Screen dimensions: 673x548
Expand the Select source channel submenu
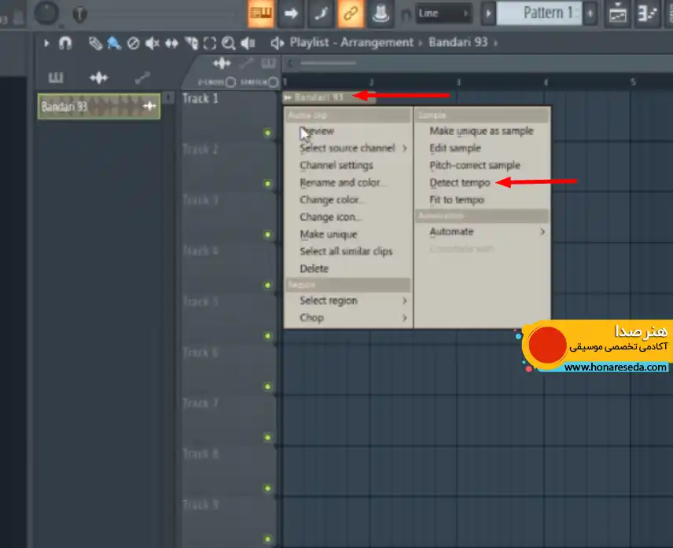tap(348, 148)
